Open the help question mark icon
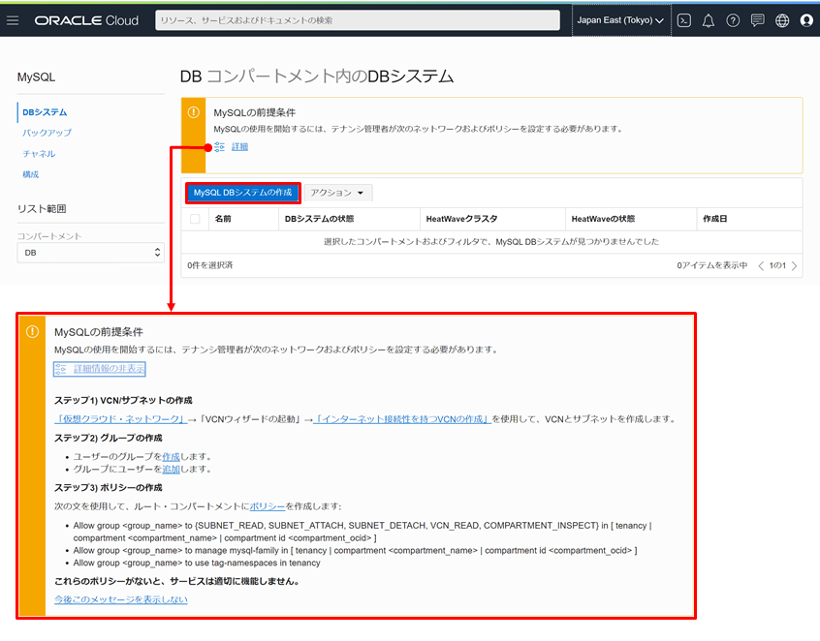Viewport: 820px width, 641px height. (x=733, y=20)
